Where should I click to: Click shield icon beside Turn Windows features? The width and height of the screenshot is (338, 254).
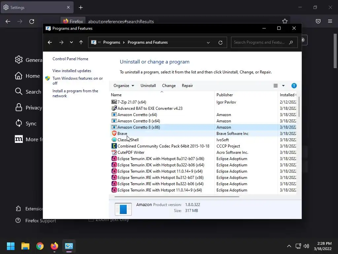point(48,78)
